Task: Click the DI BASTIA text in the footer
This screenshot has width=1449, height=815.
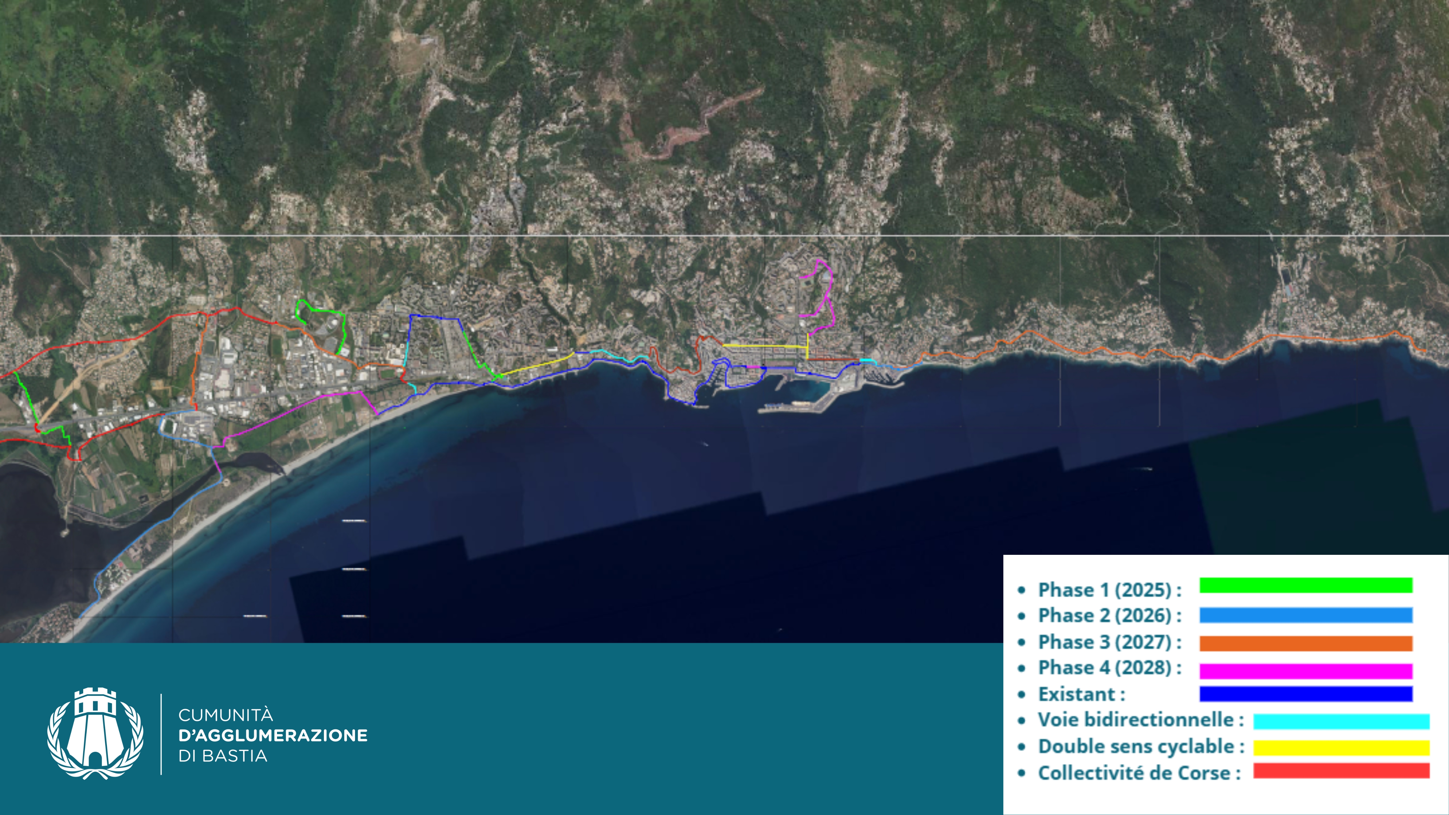Action: pyautogui.click(x=223, y=755)
